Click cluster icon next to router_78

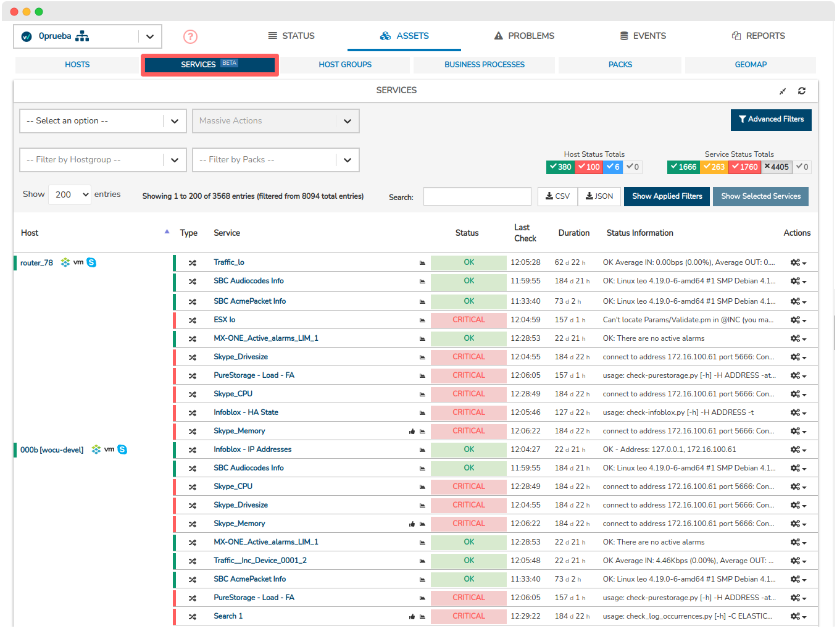pyautogui.click(x=65, y=262)
